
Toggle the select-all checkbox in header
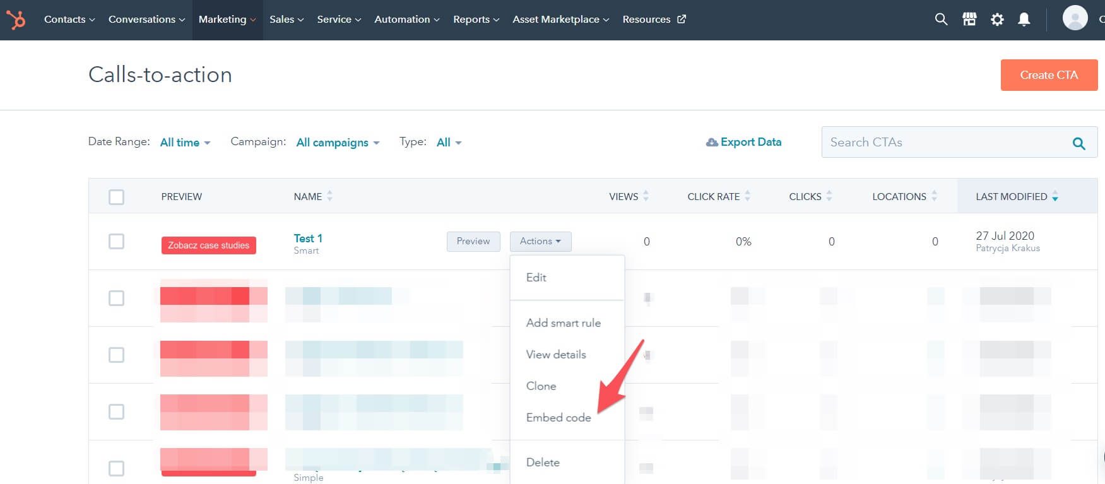(116, 197)
